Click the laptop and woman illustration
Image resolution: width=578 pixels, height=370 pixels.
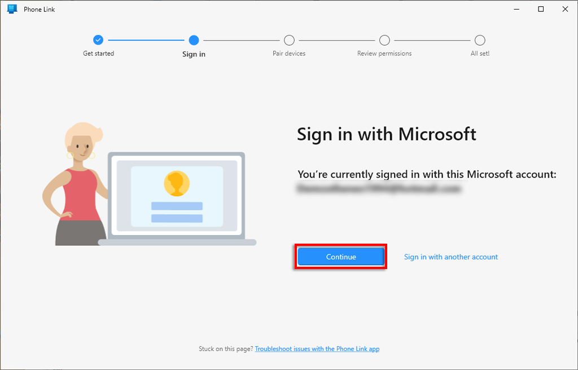(149, 184)
